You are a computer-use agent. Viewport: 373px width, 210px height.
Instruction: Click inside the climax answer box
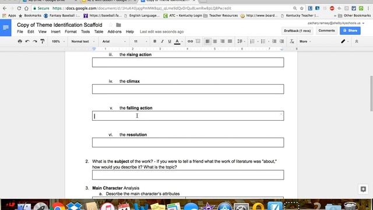(188, 89)
